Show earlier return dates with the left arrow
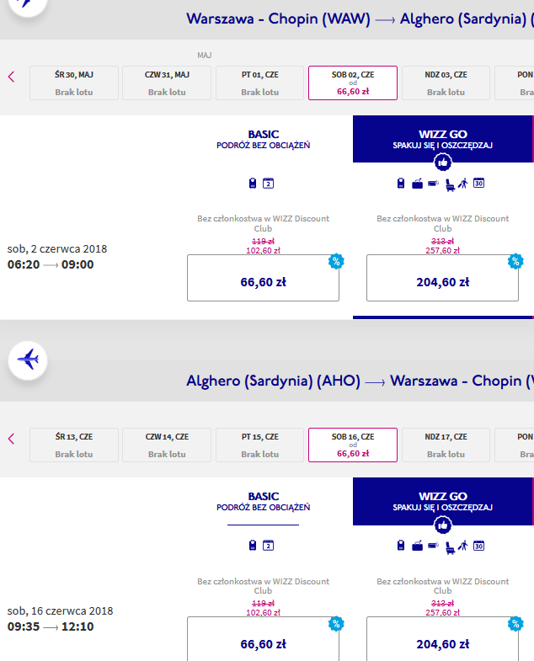The width and height of the screenshot is (534, 661). 12,439
